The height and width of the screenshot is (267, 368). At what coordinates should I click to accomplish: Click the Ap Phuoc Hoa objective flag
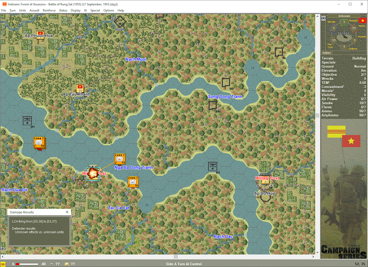[x=40, y=35]
